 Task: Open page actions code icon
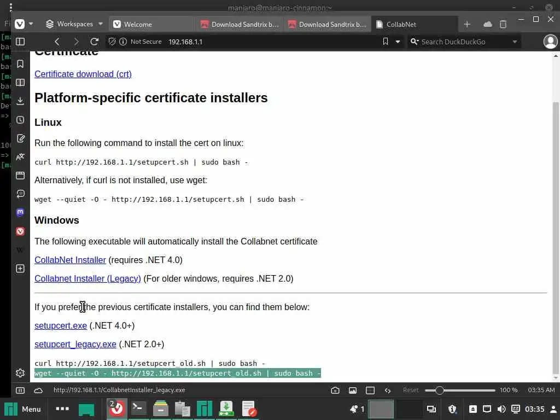pyautogui.click(x=388, y=390)
